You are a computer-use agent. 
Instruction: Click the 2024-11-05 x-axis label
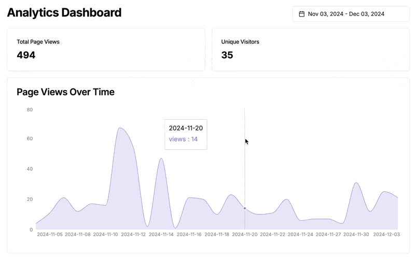[x=50, y=235]
